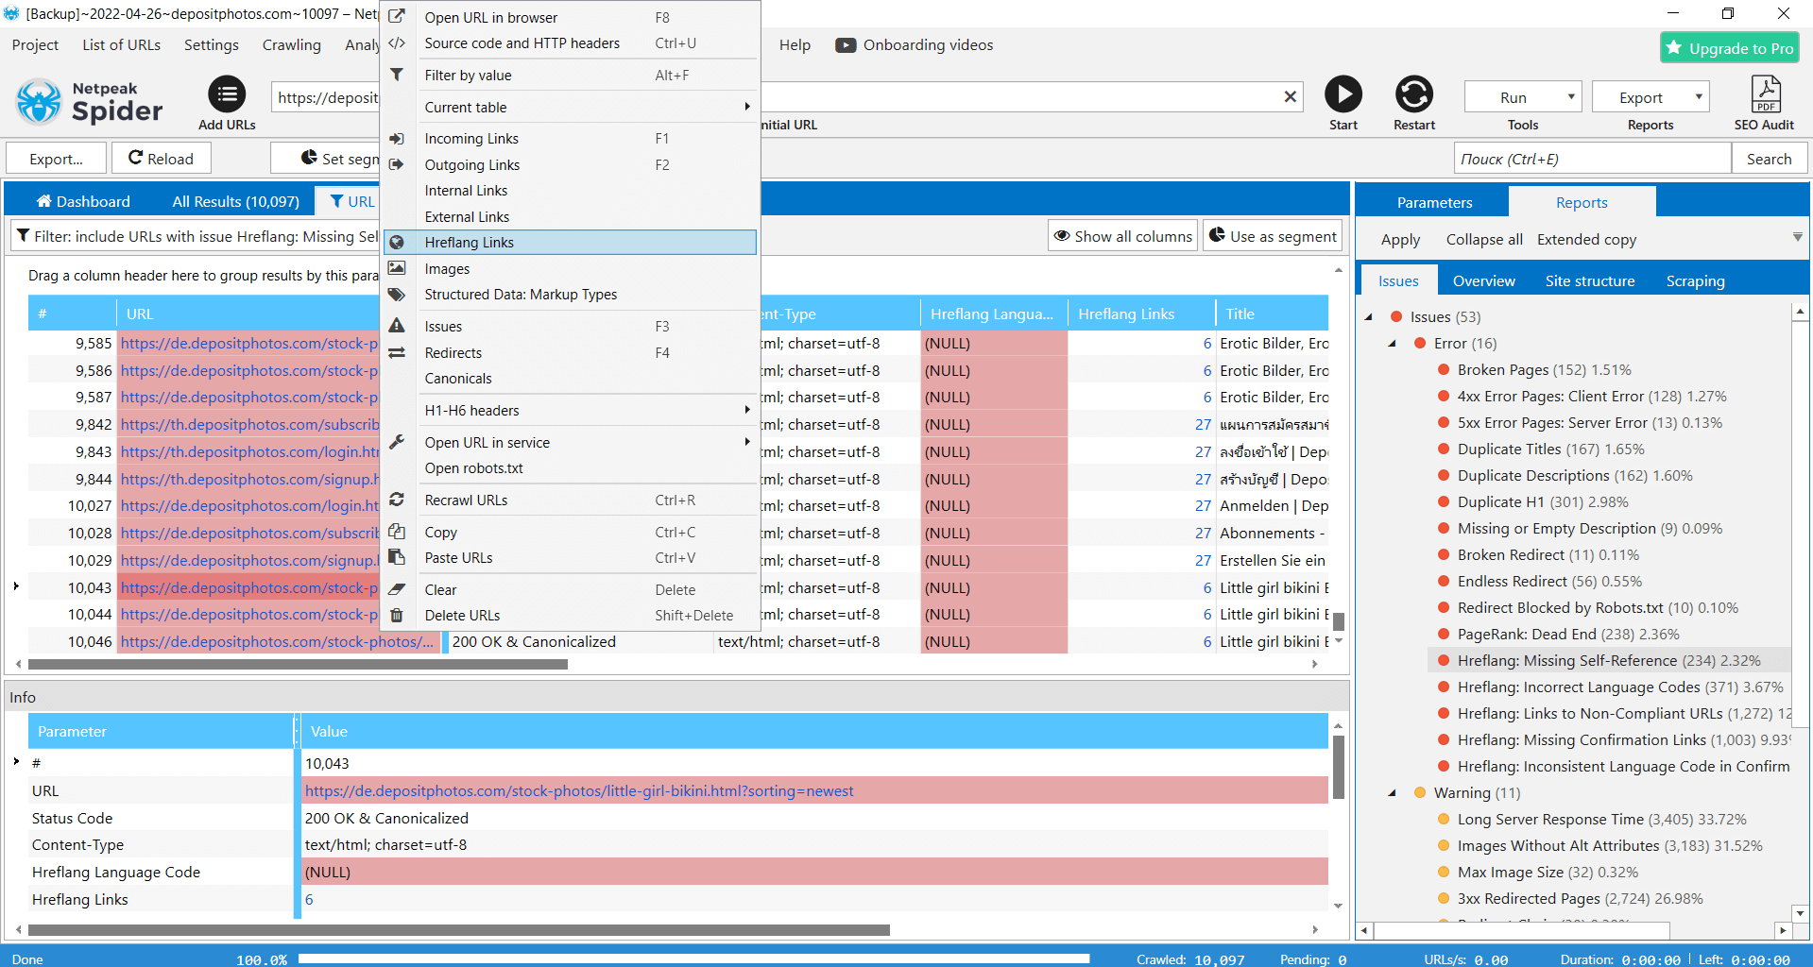Collapse the Error (16) tree node
This screenshot has height=967, width=1813.
1392,344
